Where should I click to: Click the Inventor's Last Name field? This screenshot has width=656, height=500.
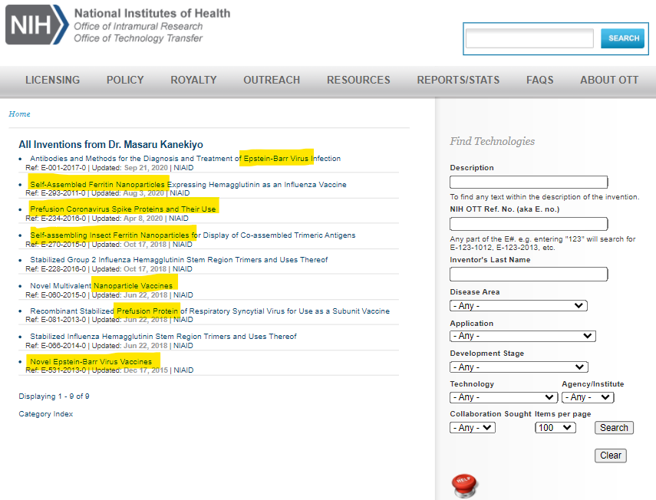[529, 275]
